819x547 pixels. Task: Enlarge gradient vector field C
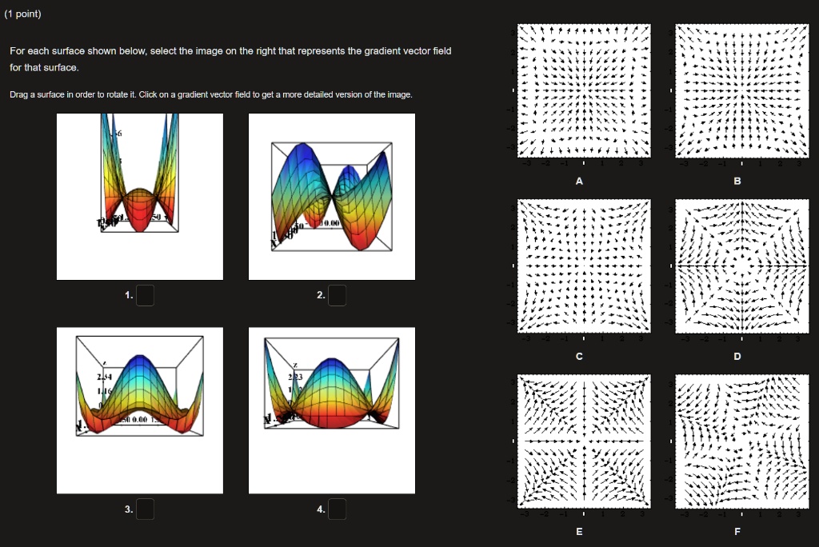(x=582, y=266)
